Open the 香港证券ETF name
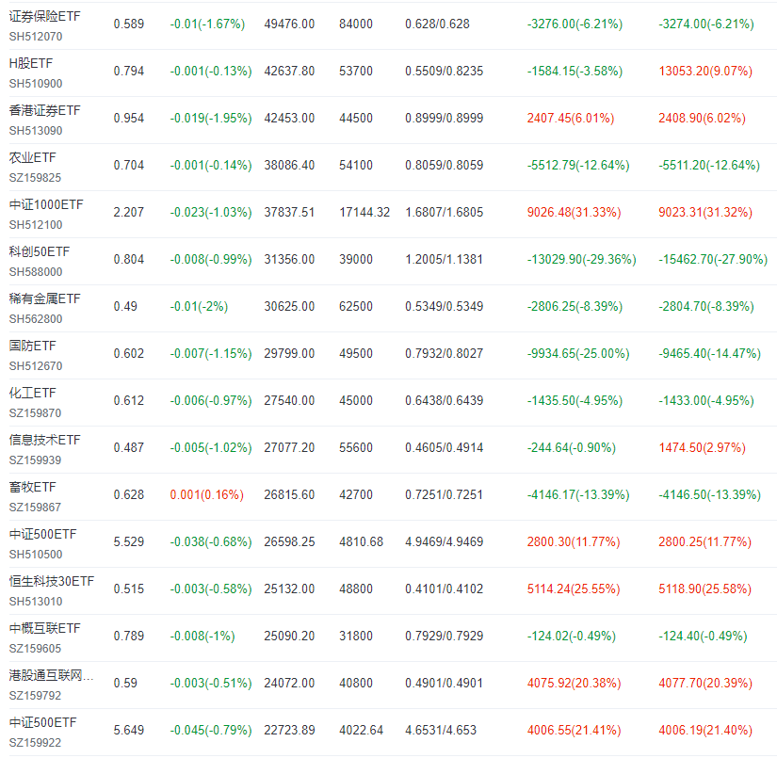Viewport: 777px width, 758px height. tap(44, 110)
